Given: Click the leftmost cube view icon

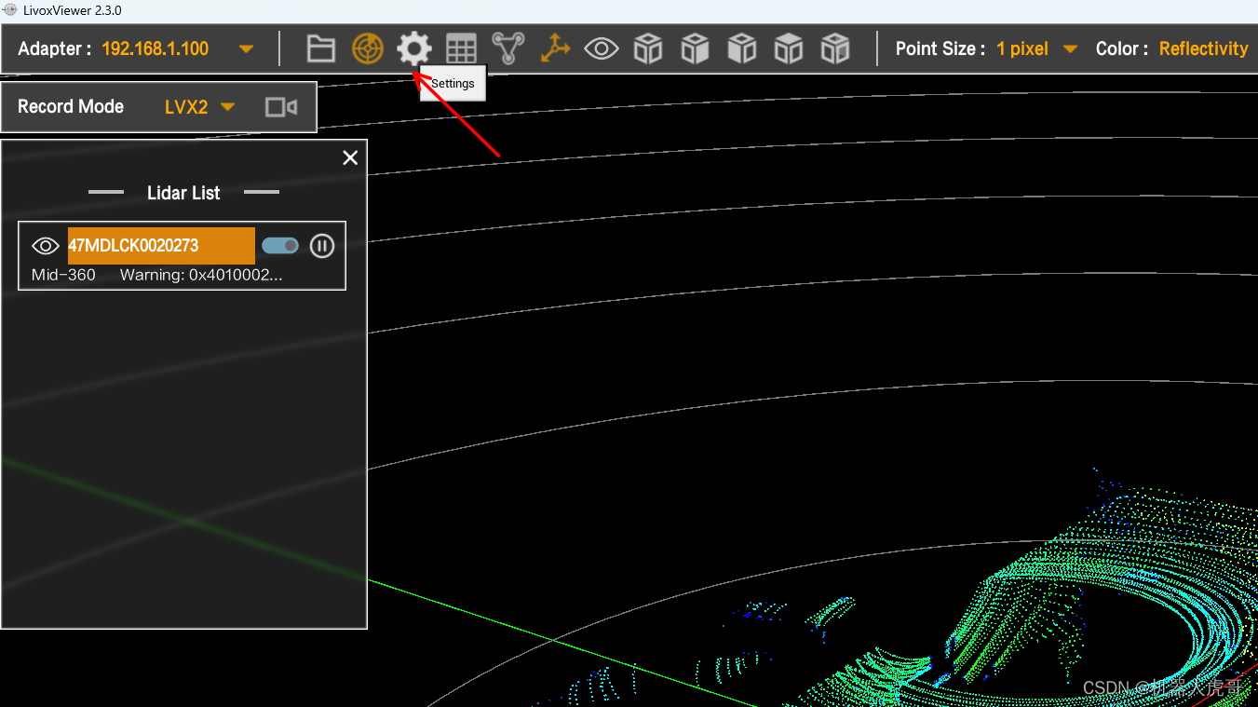Looking at the screenshot, I should (648, 48).
